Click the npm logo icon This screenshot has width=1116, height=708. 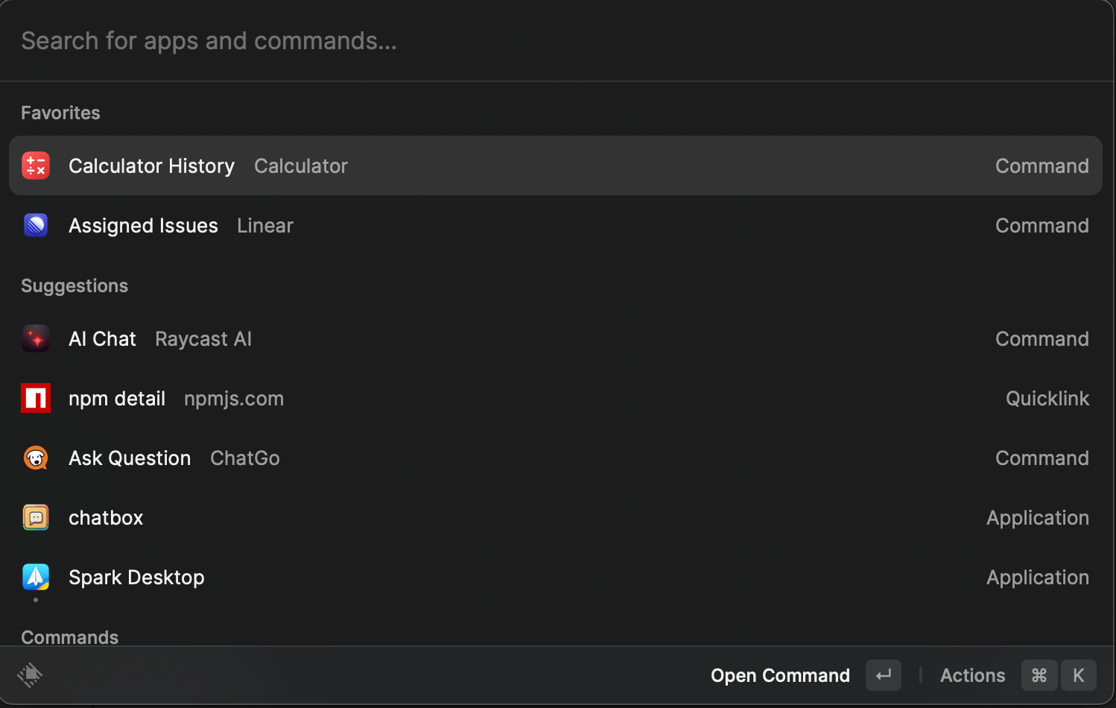click(36, 398)
